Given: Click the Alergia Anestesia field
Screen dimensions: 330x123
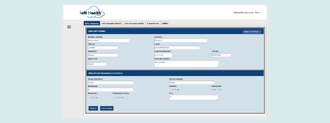Looking at the screenshot, I should tap(192, 82).
